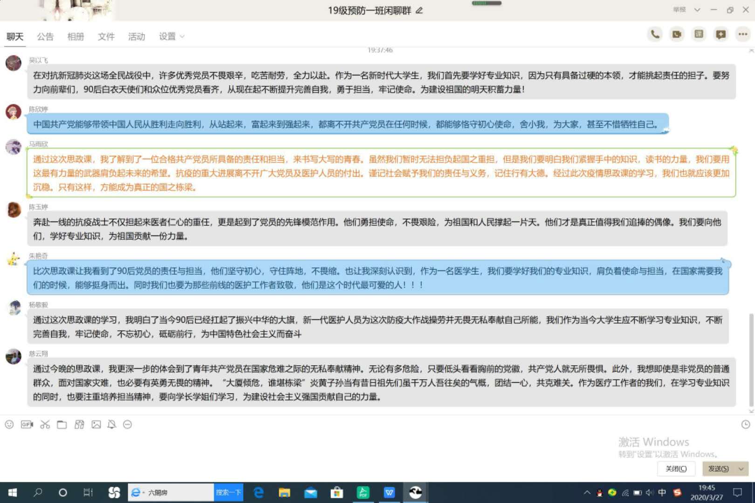Expand the 设置 dropdown tab
The width and height of the screenshot is (755, 503).
pyautogui.click(x=172, y=36)
